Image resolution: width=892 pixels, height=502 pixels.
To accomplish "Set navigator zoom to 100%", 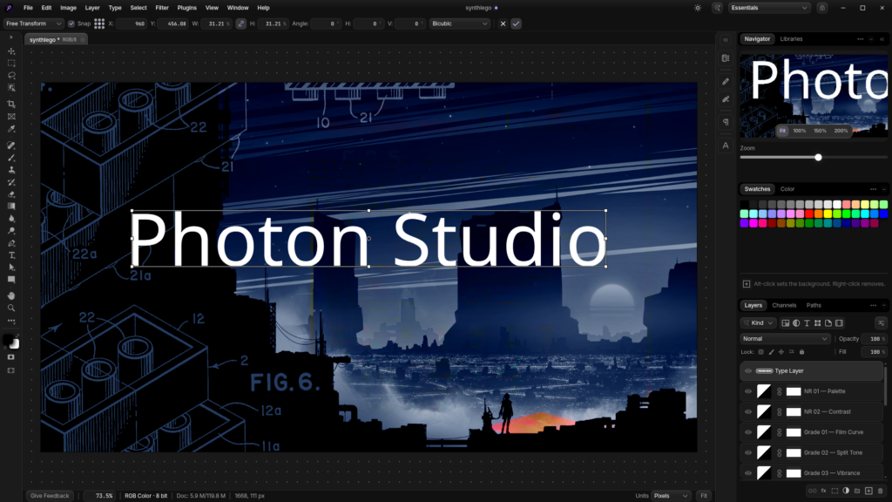I will coord(800,131).
